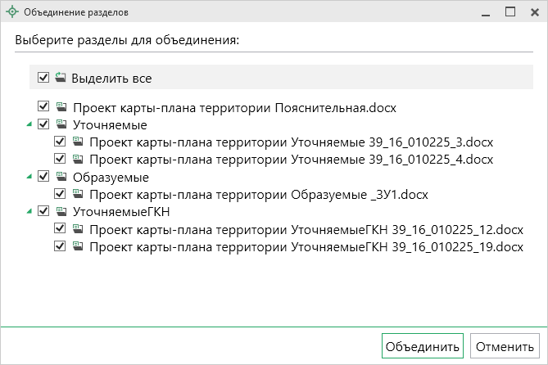Toggle checkbox for Уточняемые 39_16_010225_4.docx
Screen dimensions: 548x365
coord(60,159)
